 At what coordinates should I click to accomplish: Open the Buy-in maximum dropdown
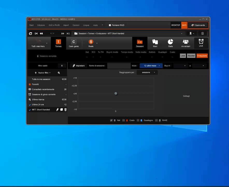(199, 66)
